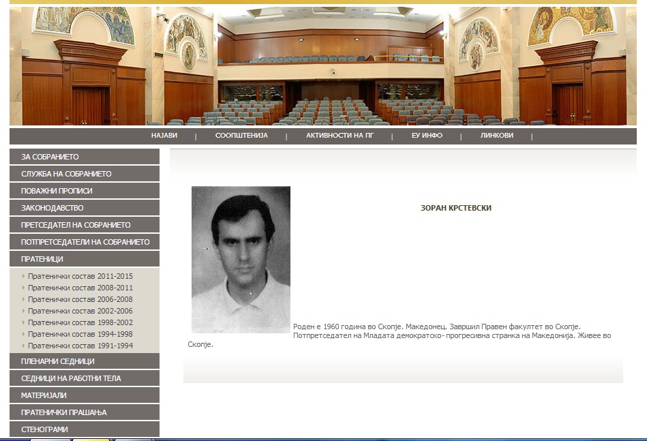Select АКТИВНОСТИ НА ПГ in navigation bar

pos(340,136)
